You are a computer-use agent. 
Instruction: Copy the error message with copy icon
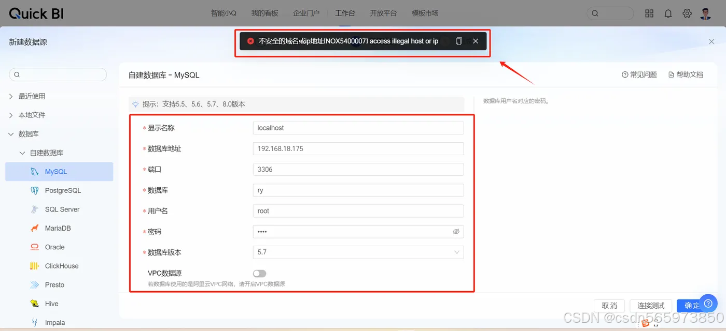pyautogui.click(x=458, y=41)
